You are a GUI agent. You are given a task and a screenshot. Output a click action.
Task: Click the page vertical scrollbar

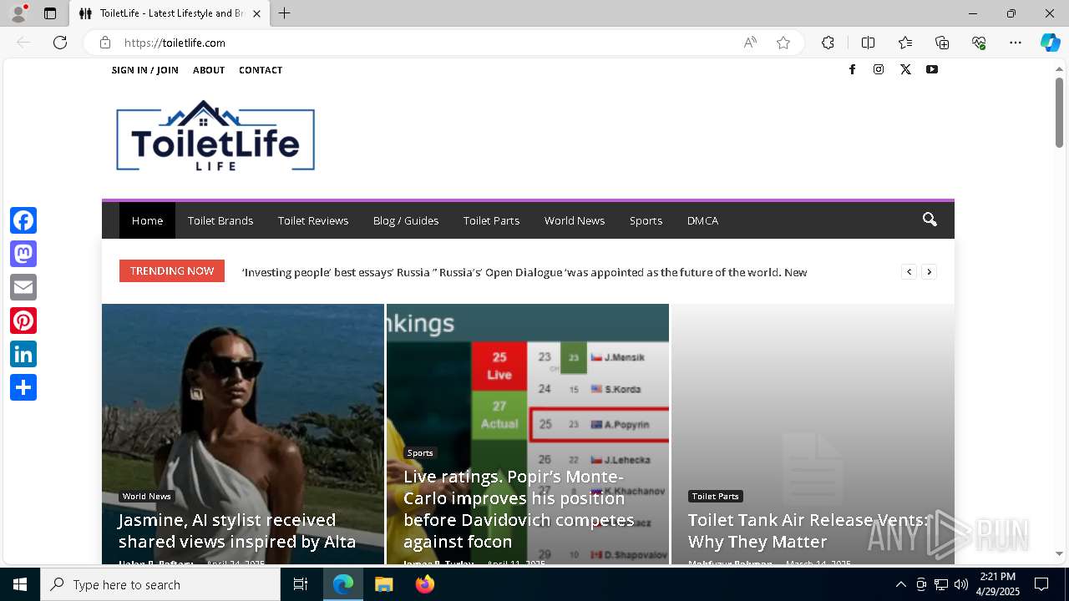[1059, 112]
